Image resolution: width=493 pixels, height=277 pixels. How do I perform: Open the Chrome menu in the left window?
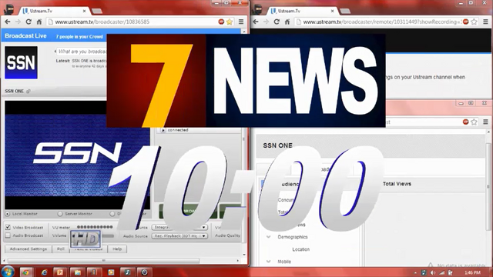[241, 22]
